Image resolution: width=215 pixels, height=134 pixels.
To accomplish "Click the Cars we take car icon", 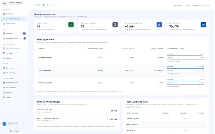I will tap(4, 88).
